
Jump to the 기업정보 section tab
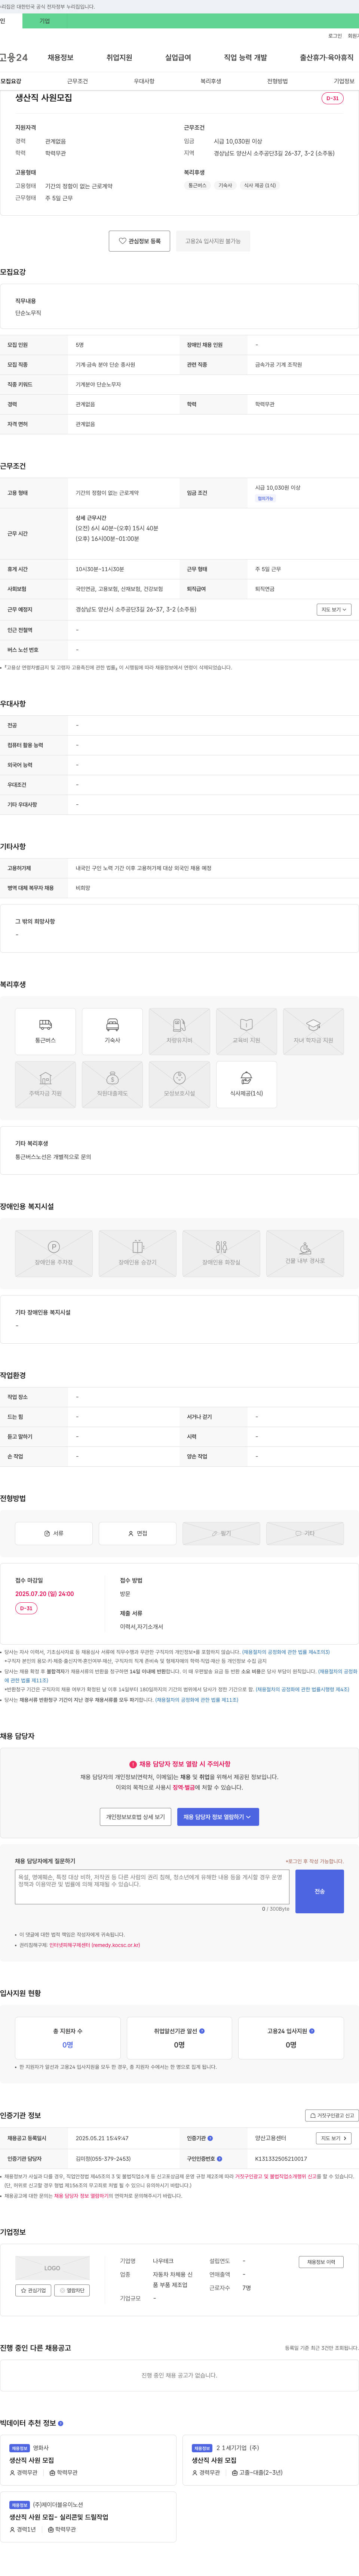pyautogui.click(x=344, y=81)
